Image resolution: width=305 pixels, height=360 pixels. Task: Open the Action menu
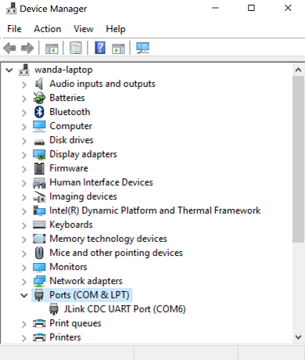(x=48, y=29)
